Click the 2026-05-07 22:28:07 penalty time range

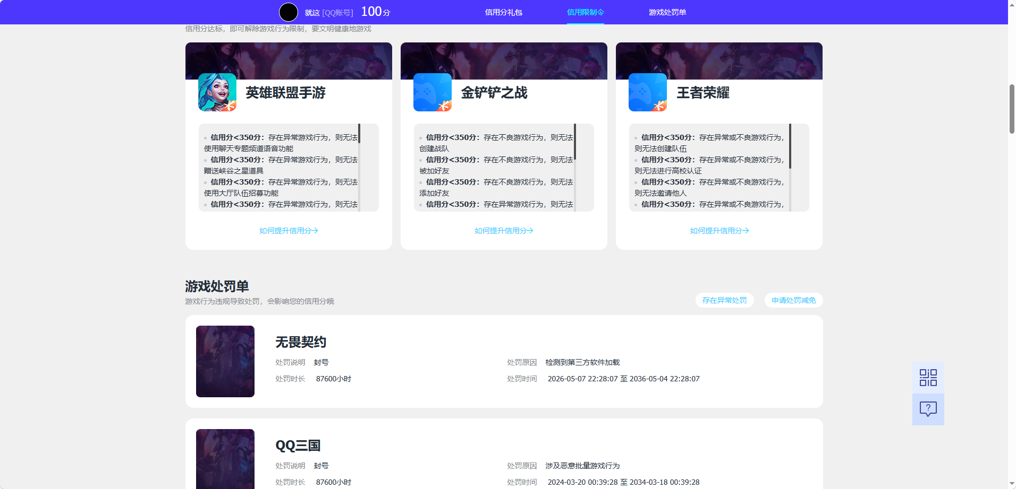tap(623, 379)
